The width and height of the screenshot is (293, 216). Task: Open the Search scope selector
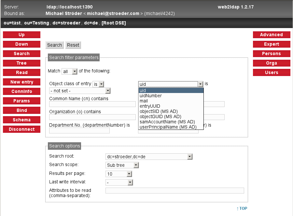[x=122, y=165]
